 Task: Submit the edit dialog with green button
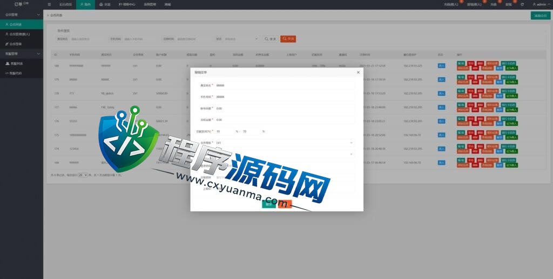pyautogui.click(x=269, y=204)
